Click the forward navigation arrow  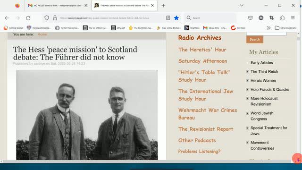tap(17, 18)
